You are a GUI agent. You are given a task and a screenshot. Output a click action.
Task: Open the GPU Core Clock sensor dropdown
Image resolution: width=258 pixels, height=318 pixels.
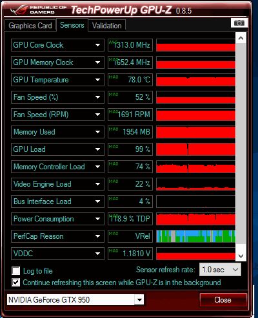pyautogui.click(x=57, y=45)
